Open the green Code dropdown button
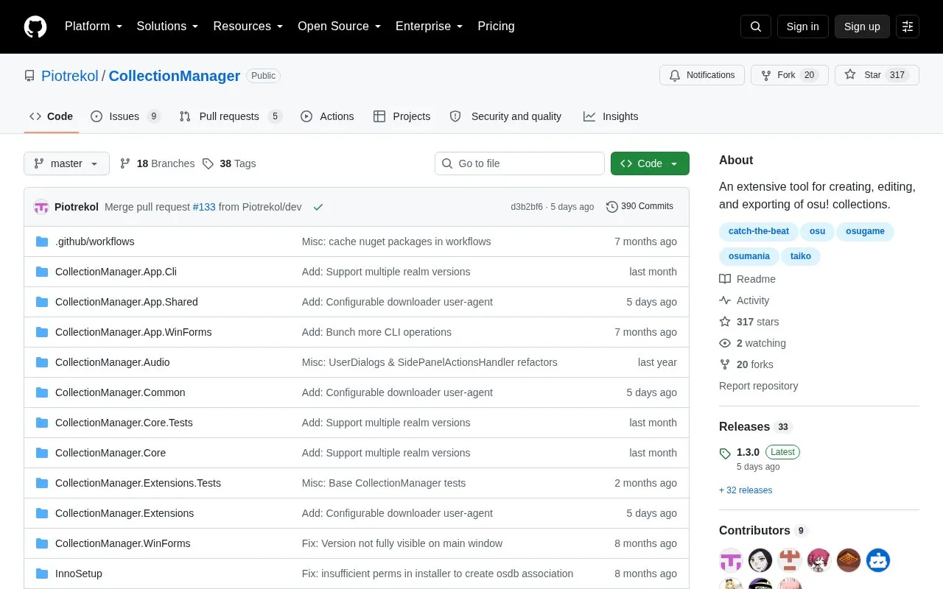This screenshot has height=589, width=943. tap(650, 163)
